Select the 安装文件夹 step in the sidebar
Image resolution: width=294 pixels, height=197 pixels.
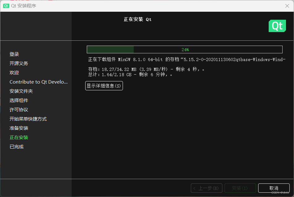tap(21, 91)
